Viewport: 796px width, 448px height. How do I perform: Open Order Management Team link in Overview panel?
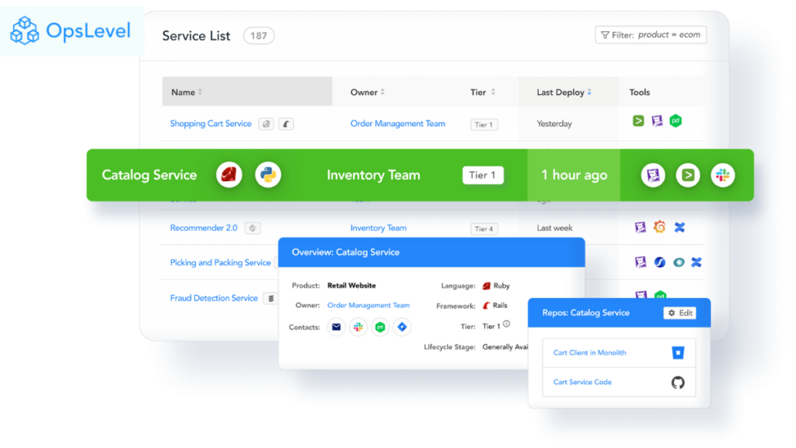tap(368, 305)
